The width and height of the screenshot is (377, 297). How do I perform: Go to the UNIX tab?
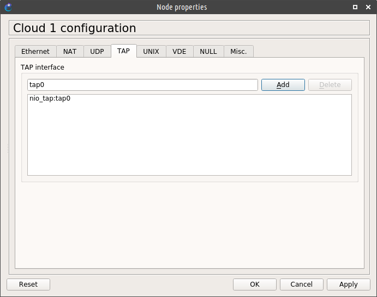tap(151, 52)
